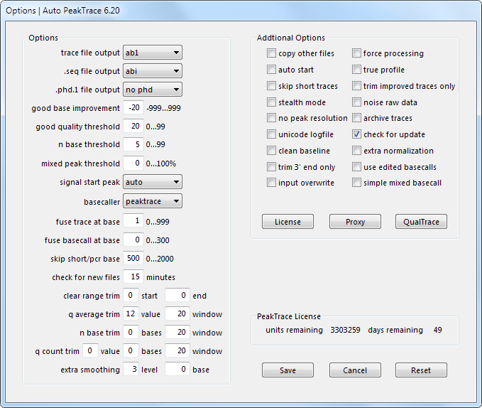Open the License button
482x408 pixels.
click(287, 222)
